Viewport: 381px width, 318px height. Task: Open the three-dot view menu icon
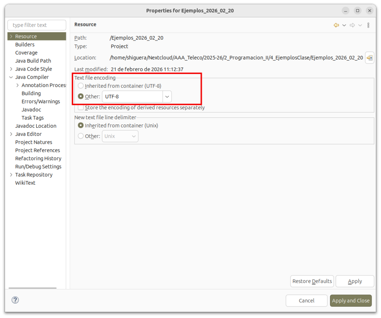coord(368,25)
